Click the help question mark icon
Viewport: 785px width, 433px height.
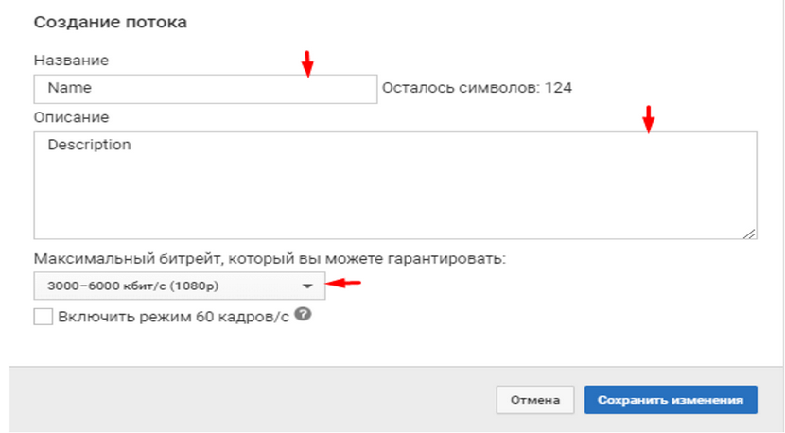[x=303, y=315]
